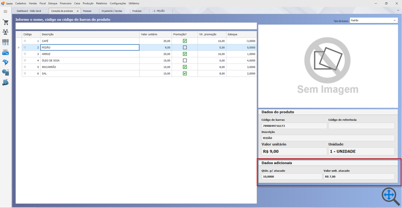Open the tab list overflow chevron
The width and height of the screenshot is (402, 208).
click(x=398, y=11)
